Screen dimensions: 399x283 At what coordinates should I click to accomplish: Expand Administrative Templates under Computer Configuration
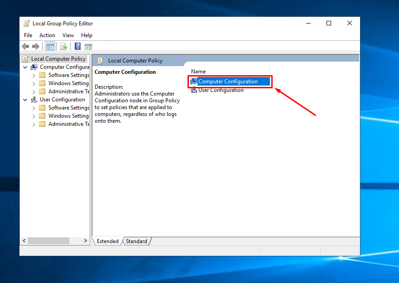click(34, 92)
